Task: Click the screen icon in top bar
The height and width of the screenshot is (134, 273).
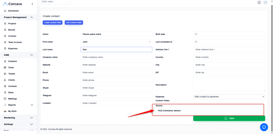Action: pyautogui.click(x=259, y=2)
